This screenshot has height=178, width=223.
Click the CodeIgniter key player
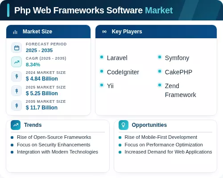(x=123, y=73)
